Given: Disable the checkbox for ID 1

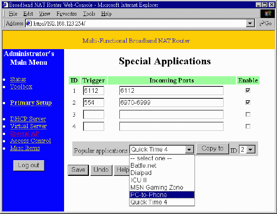Looking at the screenshot, I should point(248,90).
